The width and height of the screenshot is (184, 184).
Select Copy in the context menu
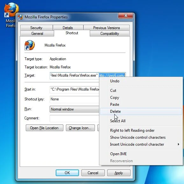(x=141, y=98)
